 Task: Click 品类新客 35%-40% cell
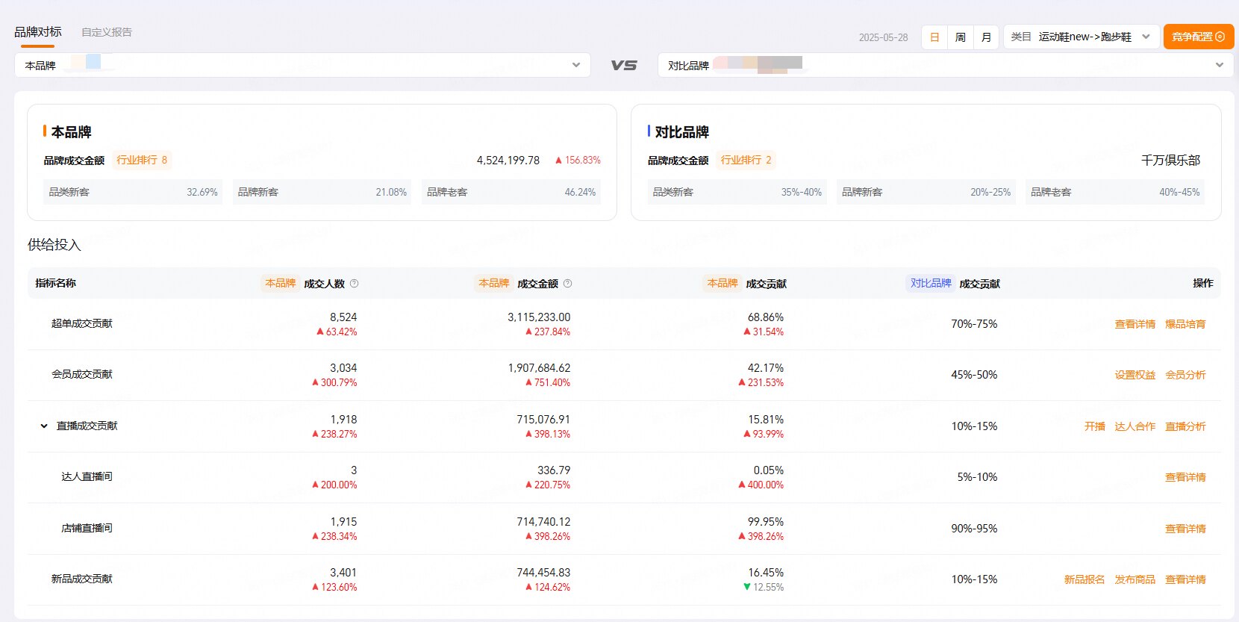[x=737, y=192]
